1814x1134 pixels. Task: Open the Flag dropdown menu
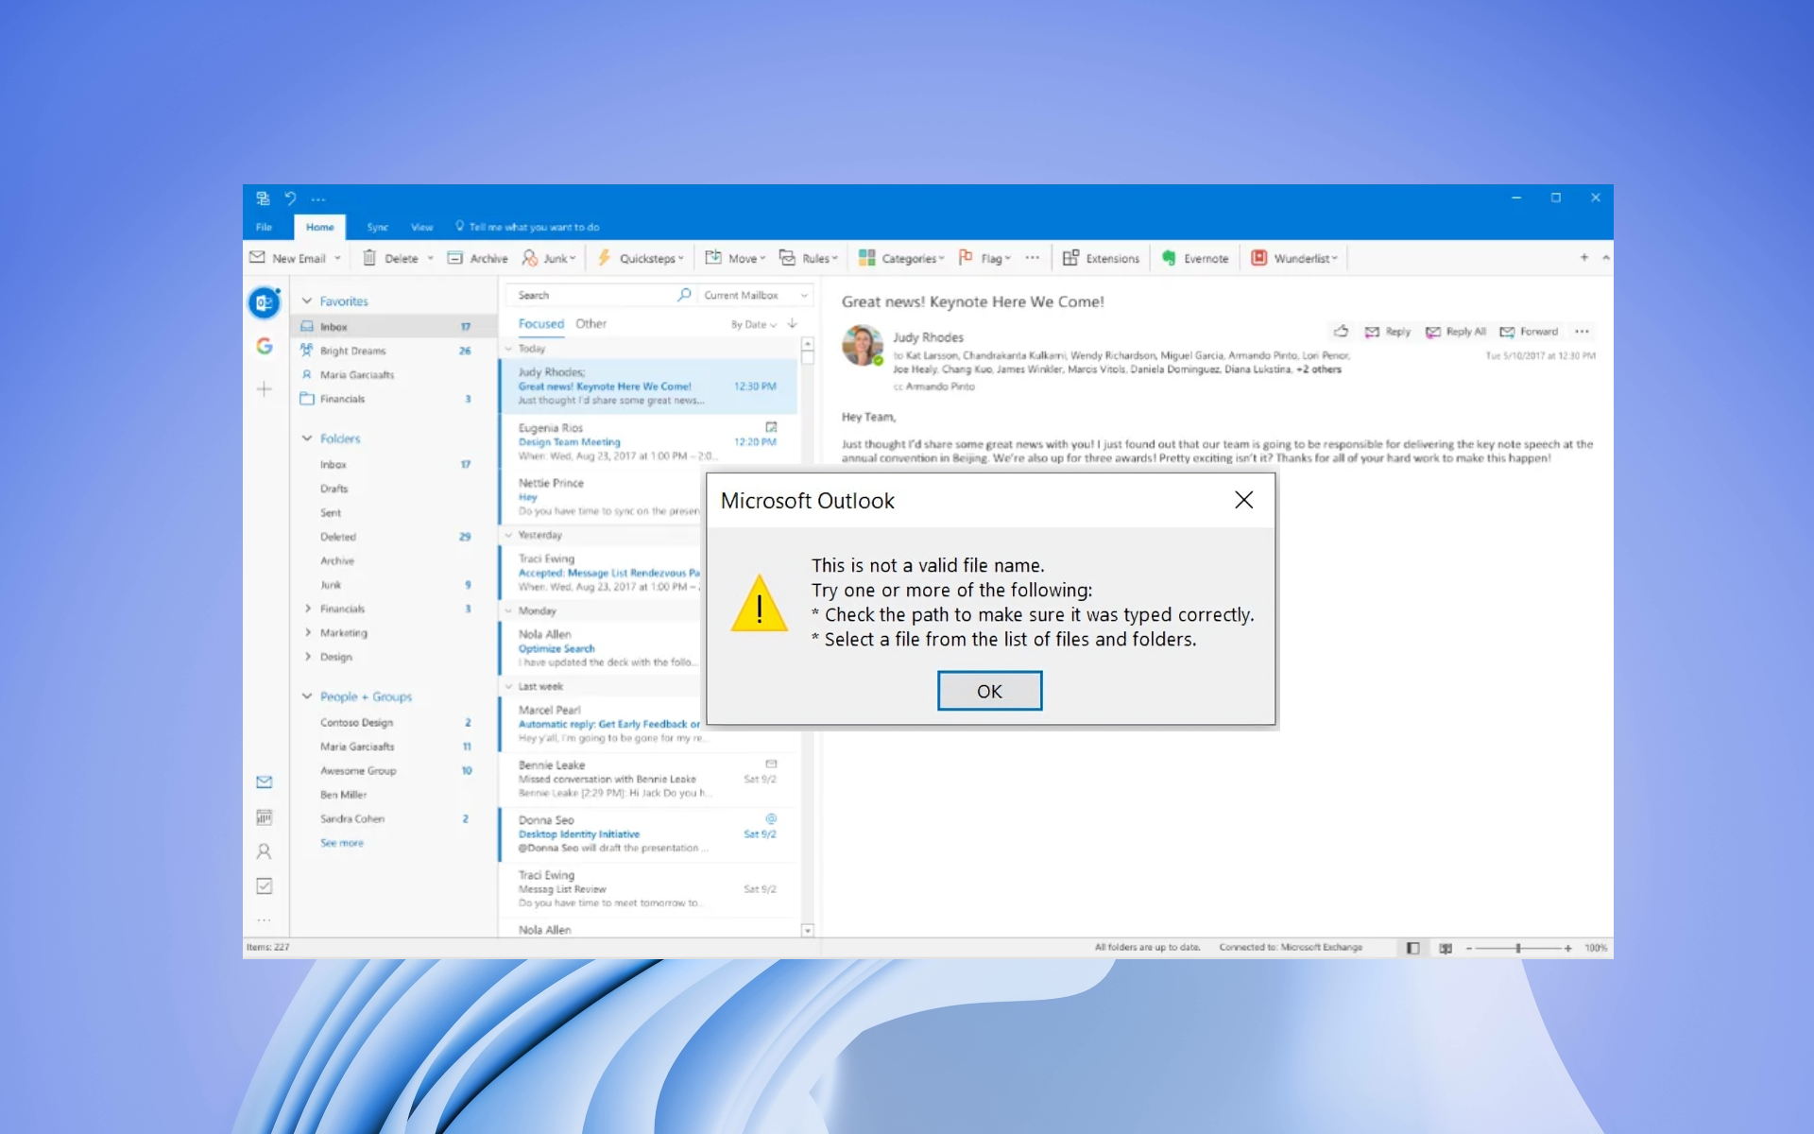pos(985,257)
